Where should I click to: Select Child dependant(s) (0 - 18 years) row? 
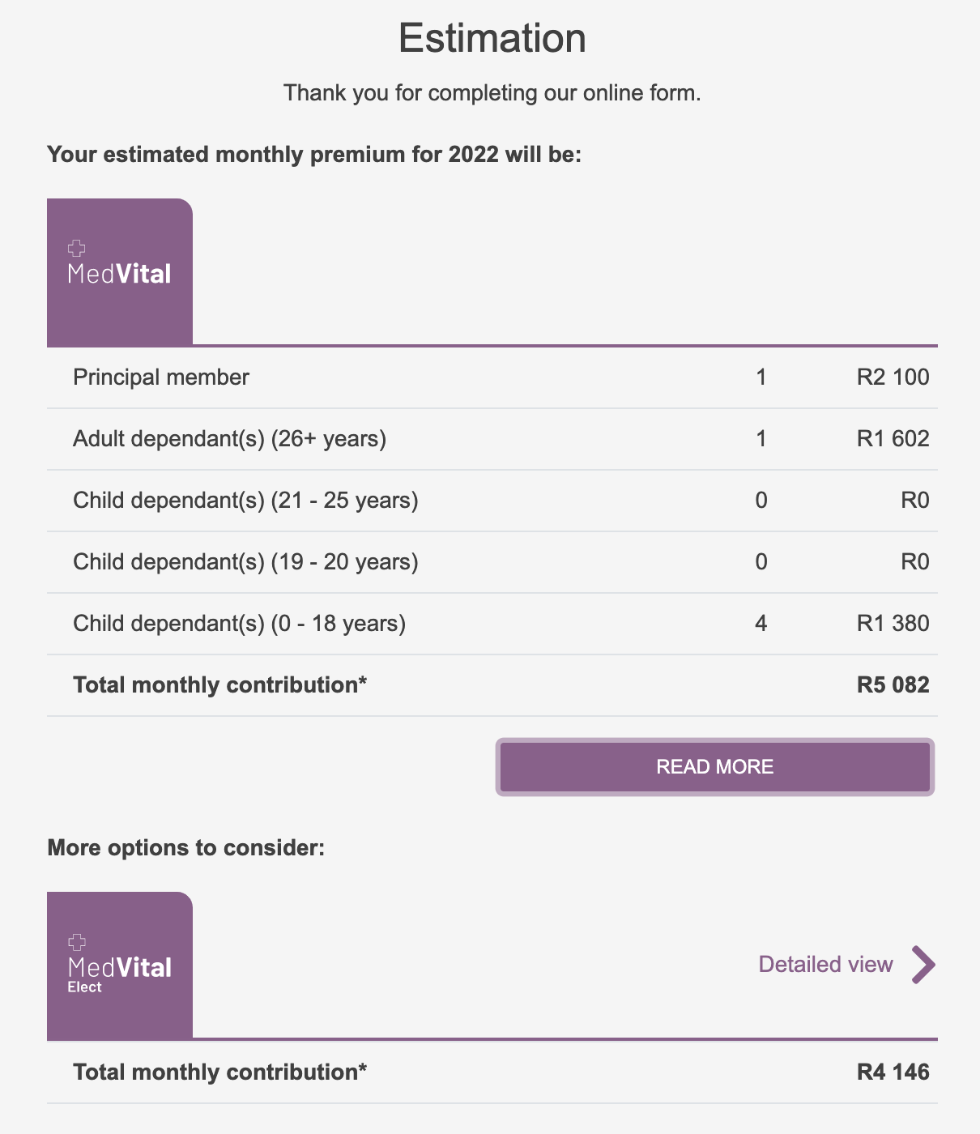pos(492,624)
